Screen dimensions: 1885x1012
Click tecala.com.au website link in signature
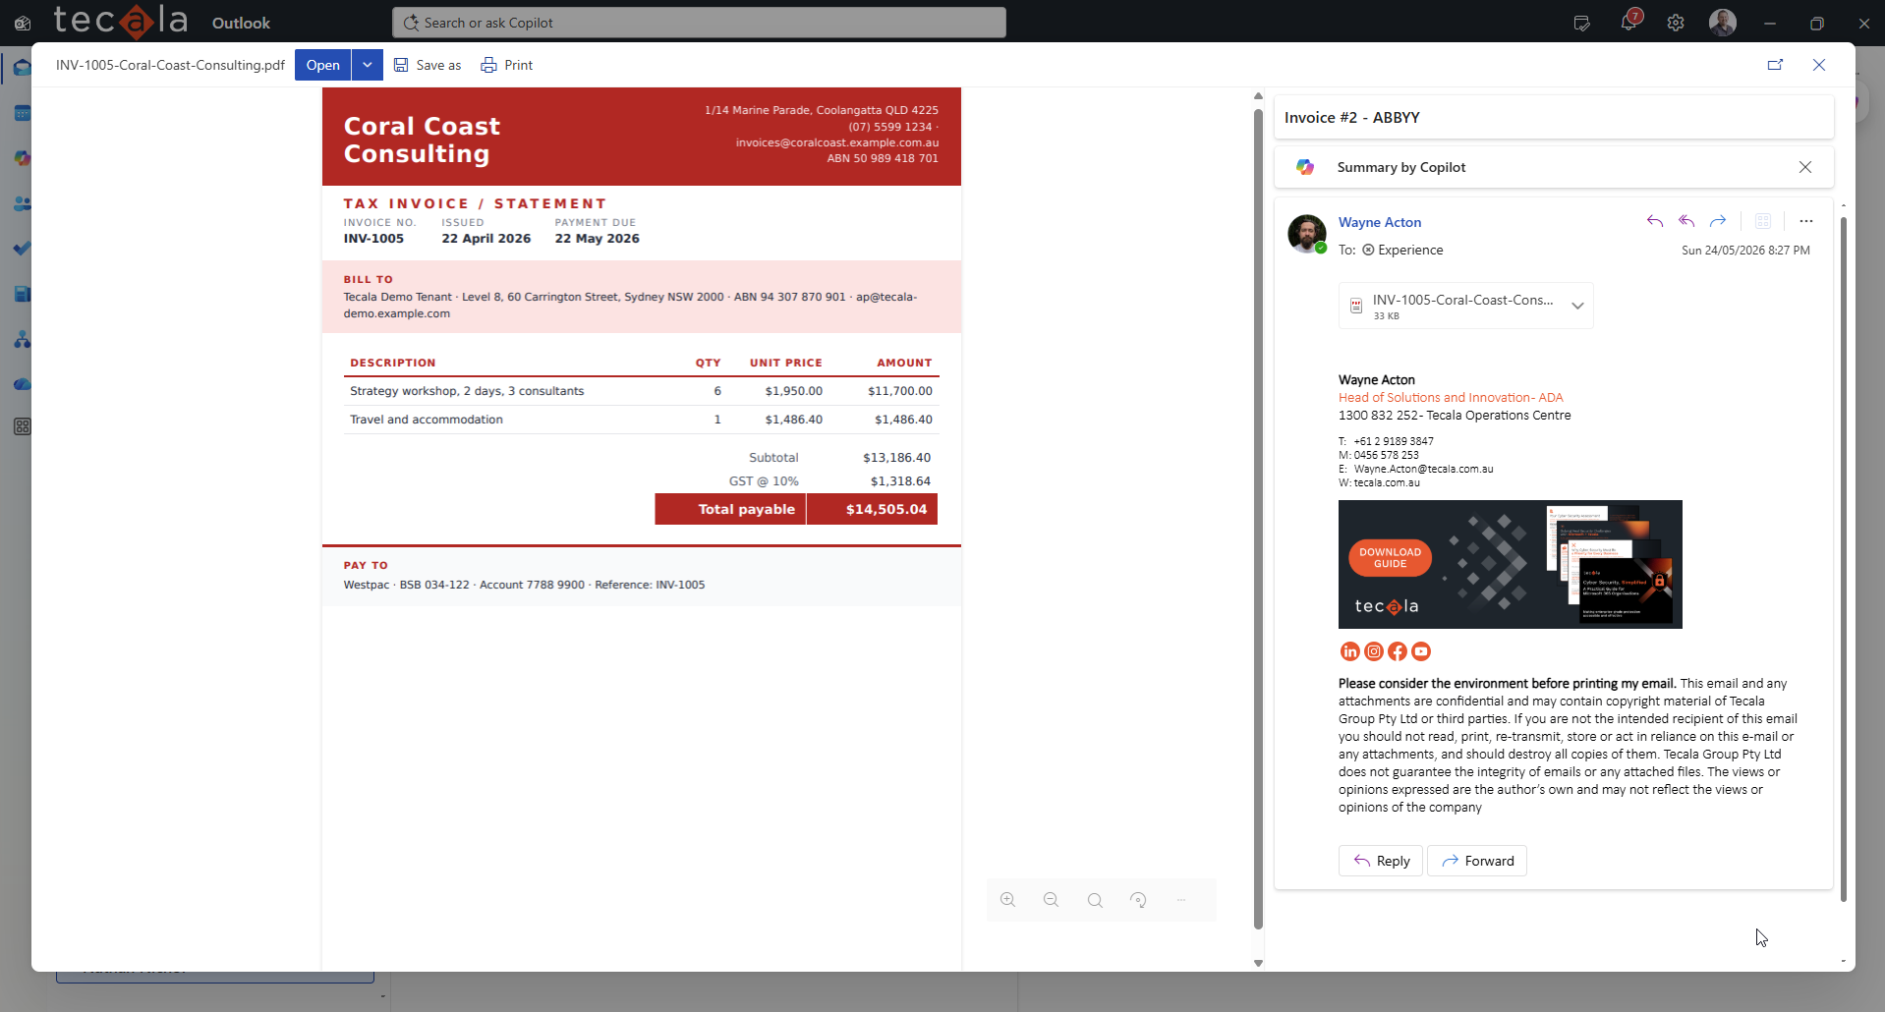point(1387,482)
